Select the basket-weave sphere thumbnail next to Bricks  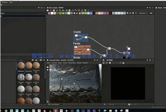(x=29, y=65)
